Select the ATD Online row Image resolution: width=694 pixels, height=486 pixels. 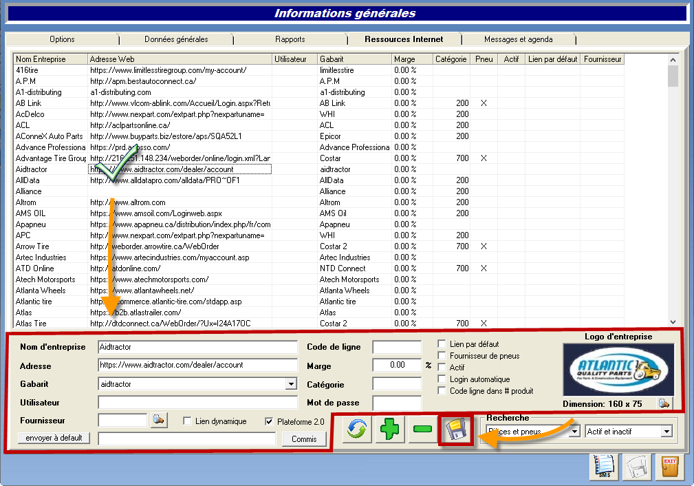click(318, 268)
